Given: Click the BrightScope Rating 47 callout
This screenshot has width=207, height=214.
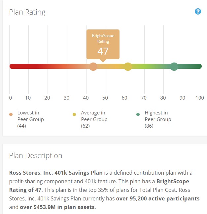Looking at the screenshot, I should (103, 45).
